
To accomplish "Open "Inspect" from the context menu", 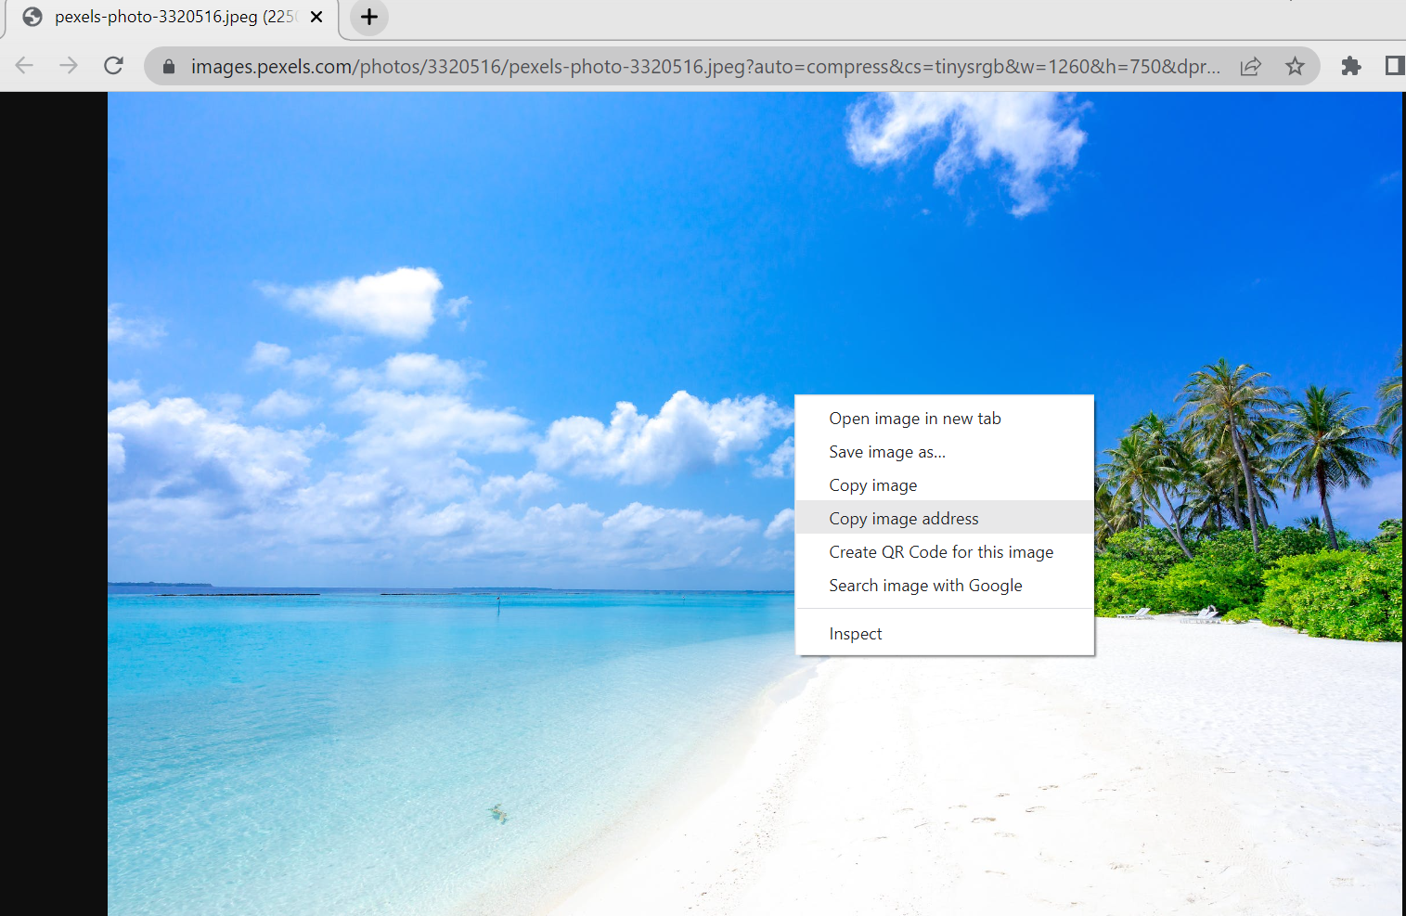I will [x=856, y=634].
